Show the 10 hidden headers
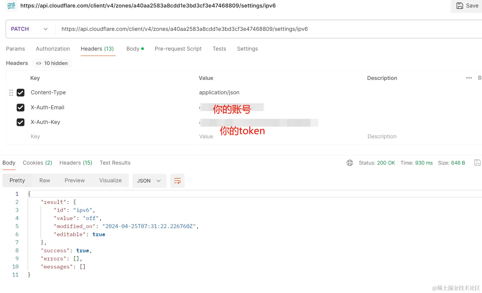This screenshot has height=293, width=482. pos(52,63)
